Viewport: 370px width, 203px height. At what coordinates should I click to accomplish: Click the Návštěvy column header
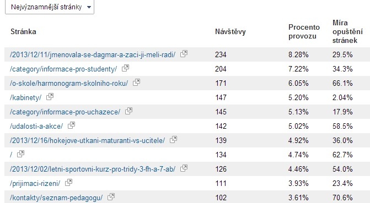point(230,31)
